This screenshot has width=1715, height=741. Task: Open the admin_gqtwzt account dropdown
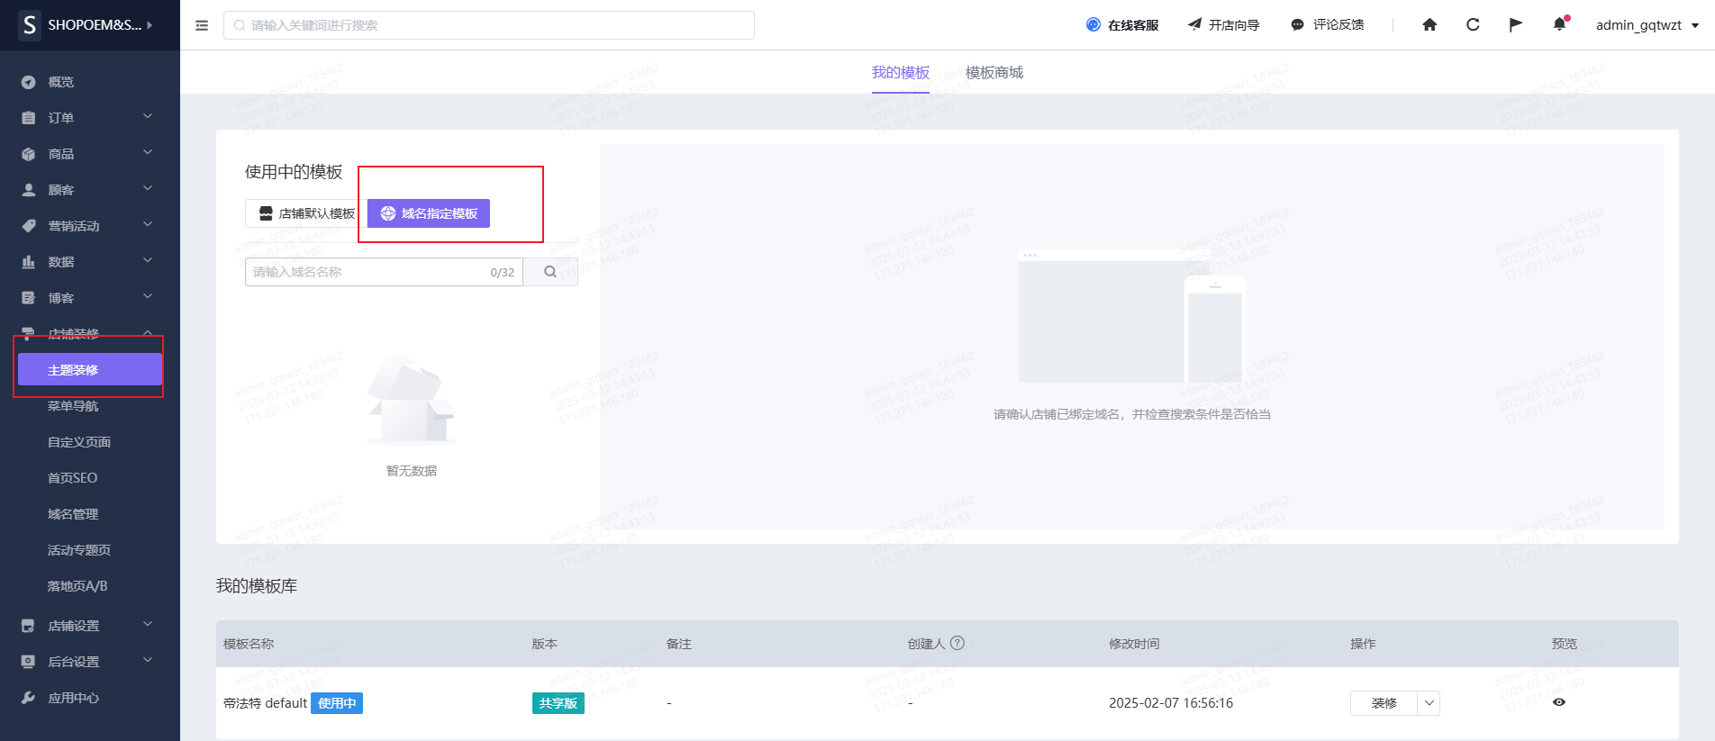point(1647,25)
